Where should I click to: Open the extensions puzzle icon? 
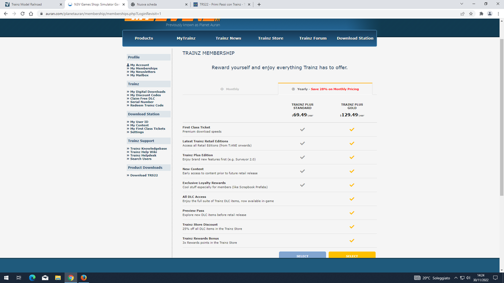[x=481, y=14]
